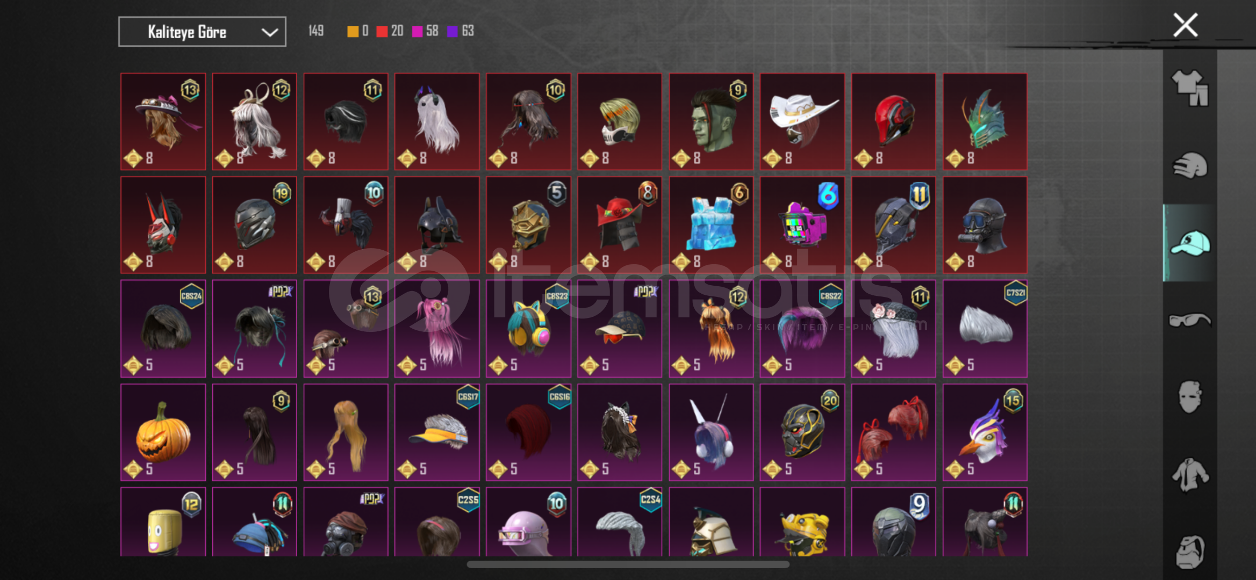Image resolution: width=1256 pixels, height=580 pixels.
Task: Click the horizontal scrollbar at bottom
Action: [628, 564]
